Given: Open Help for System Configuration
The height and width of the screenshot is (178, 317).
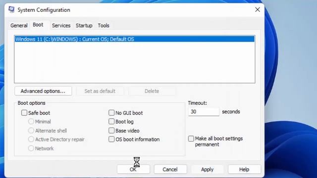Looking at the screenshot, I should pos(244,169).
